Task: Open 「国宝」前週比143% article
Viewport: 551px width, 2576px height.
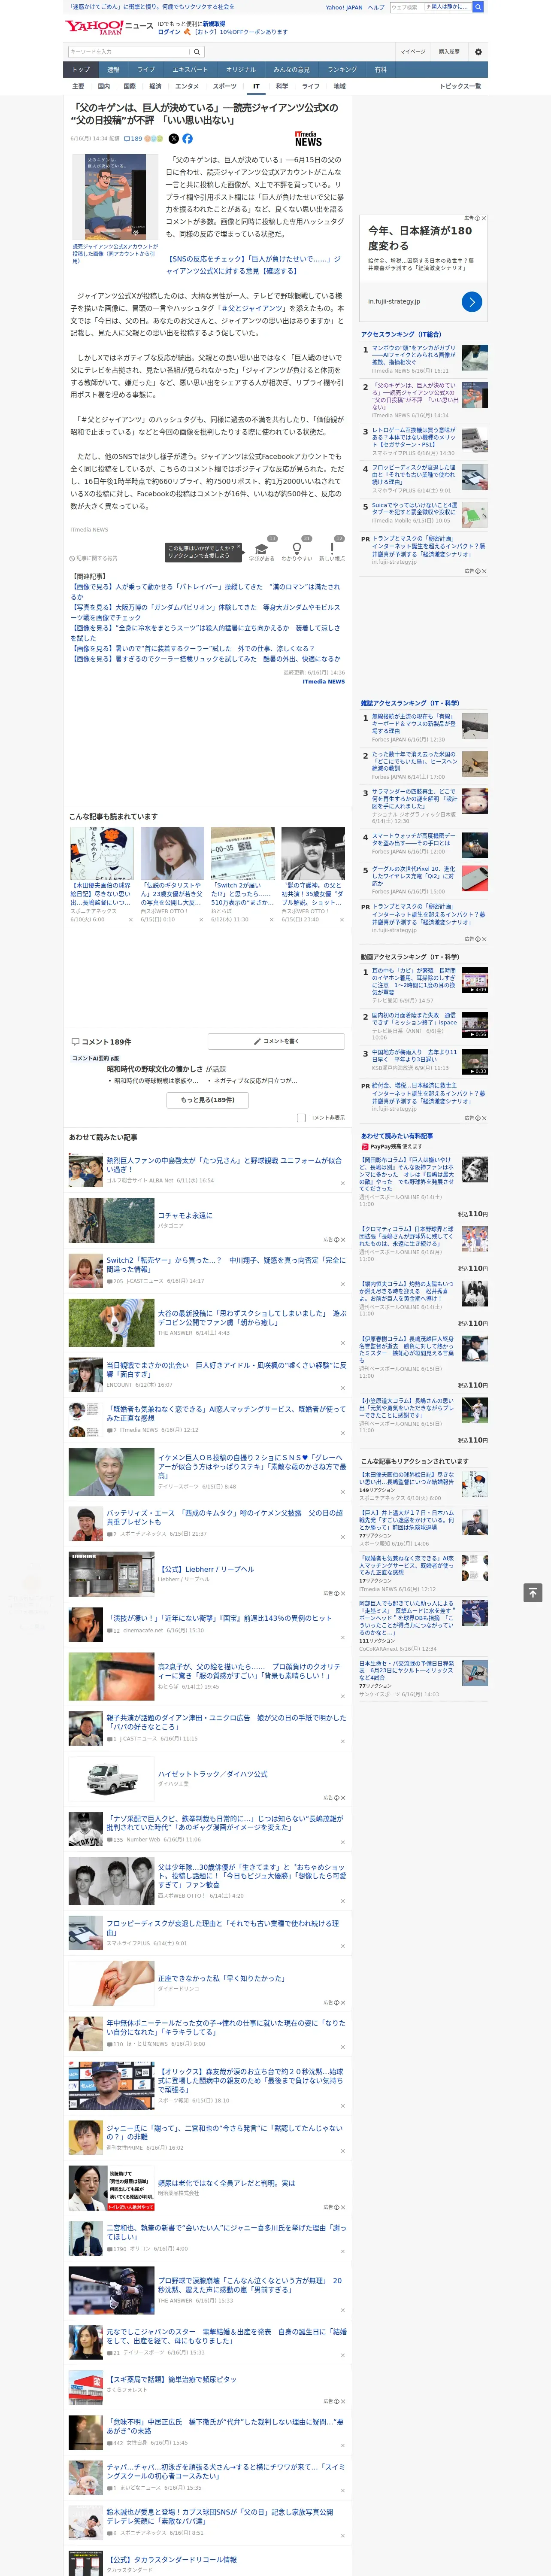Action: [219, 1618]
